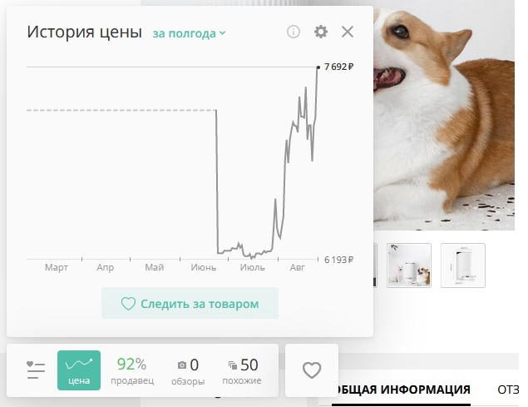The width and height of the screenshot is (528, 407).
Task: Open the info icon in price history header
Action: click(294, 32)
